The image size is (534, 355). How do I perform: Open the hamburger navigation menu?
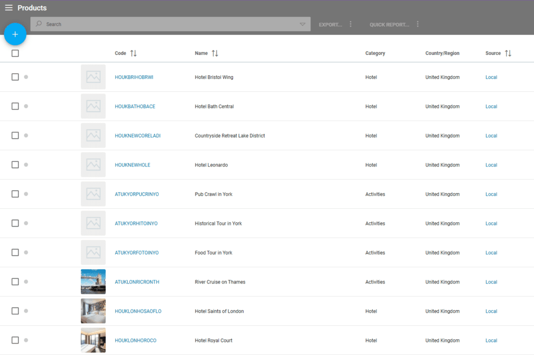coord(9,8)
